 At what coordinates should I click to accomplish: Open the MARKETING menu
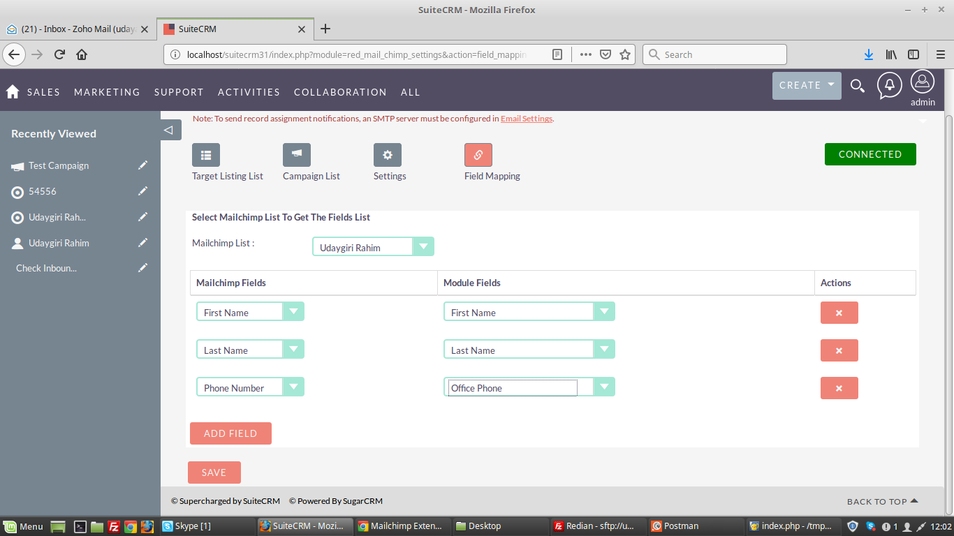[x=107, y=92]
